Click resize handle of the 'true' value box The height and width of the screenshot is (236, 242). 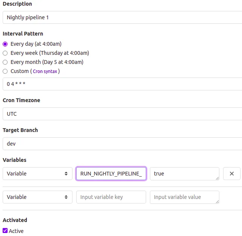click(217, 178)
